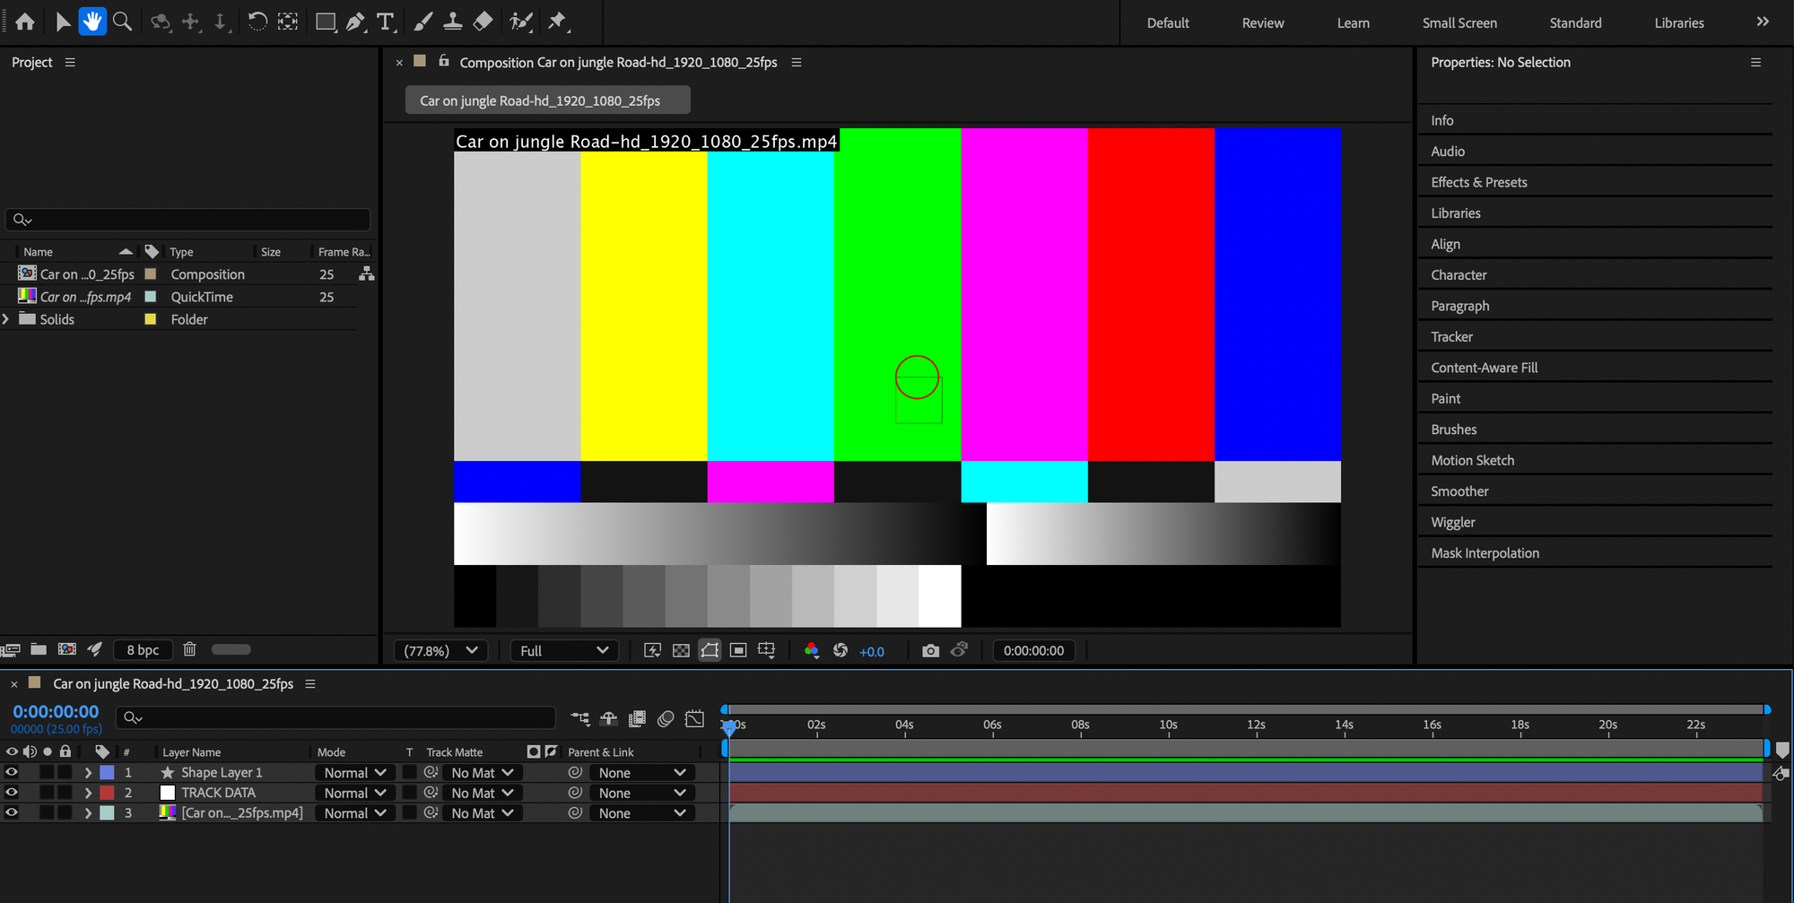Select the Eraser tool
Image resolution: width=1794 pixels, height=903 pixels.
pos(483,22)
